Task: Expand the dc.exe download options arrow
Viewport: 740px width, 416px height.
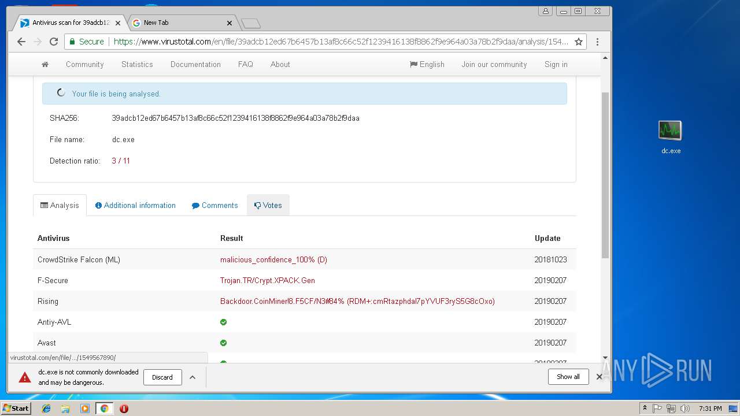Action: 193,377
